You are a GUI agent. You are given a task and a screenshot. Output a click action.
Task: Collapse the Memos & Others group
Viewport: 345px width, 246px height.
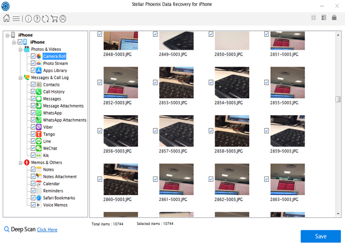tap(20, 163)
